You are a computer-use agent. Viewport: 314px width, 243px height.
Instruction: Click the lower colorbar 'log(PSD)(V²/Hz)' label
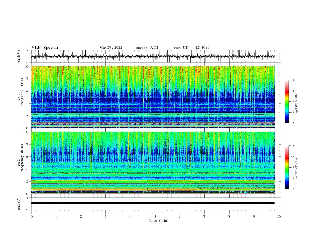[297, 169]
